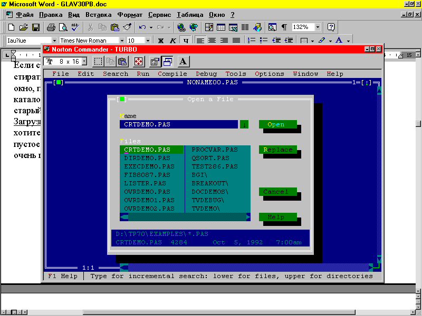Click the Paste icon in Norton Commander toolbar
The width and height of the screenshot is (422, 316).
[122, 62]
